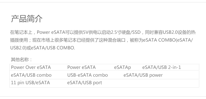Click the 同时兼容USB2.0设备的热 phrase
The width and height of the screenshot is (206, 99).
(170, 32)
